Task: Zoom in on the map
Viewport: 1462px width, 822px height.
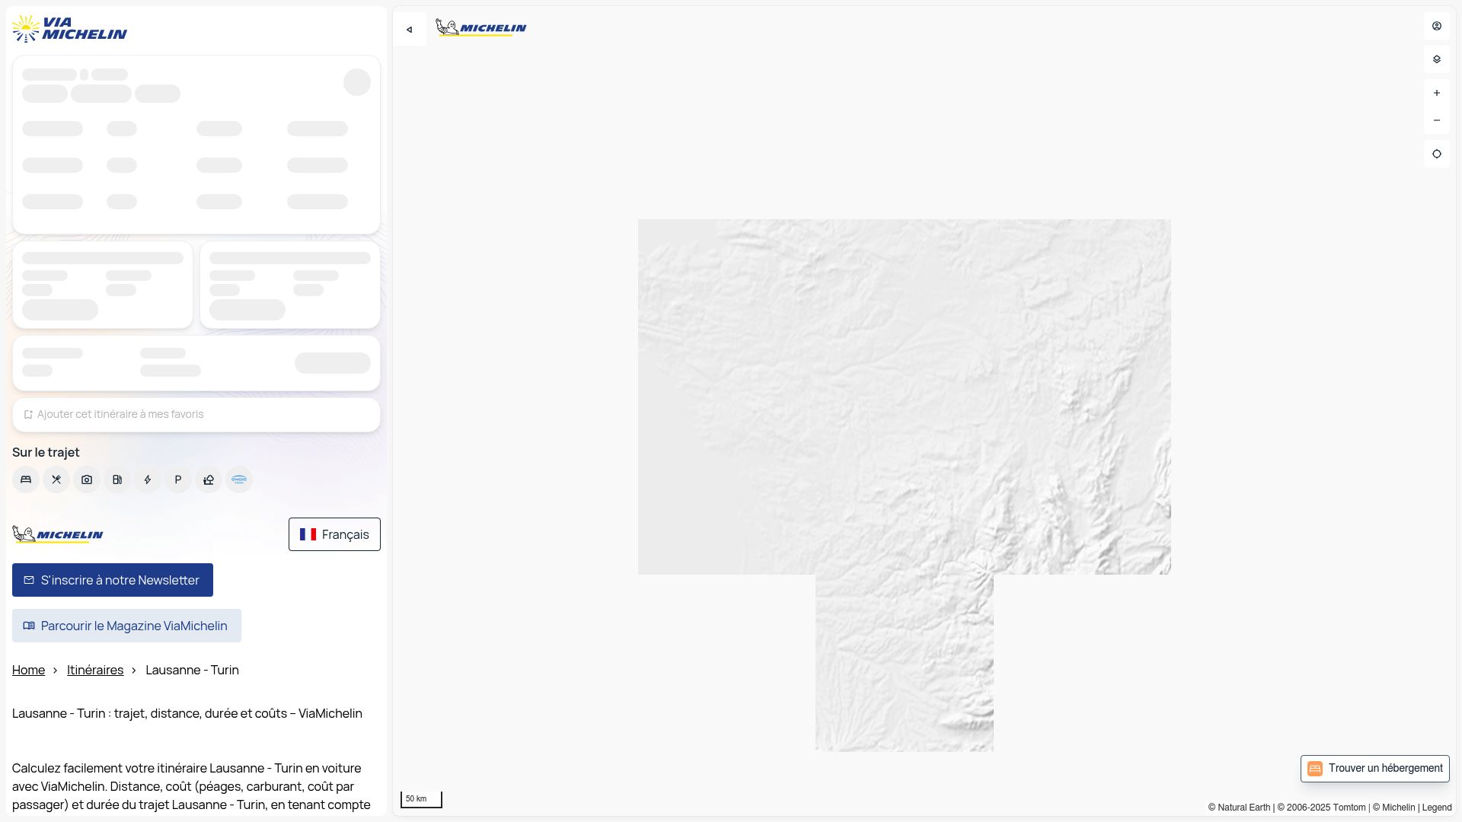Action: tap(1437, 93)
